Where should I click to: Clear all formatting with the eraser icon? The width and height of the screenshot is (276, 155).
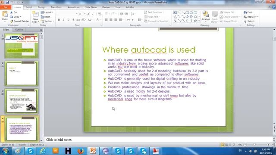click(100, 14)
